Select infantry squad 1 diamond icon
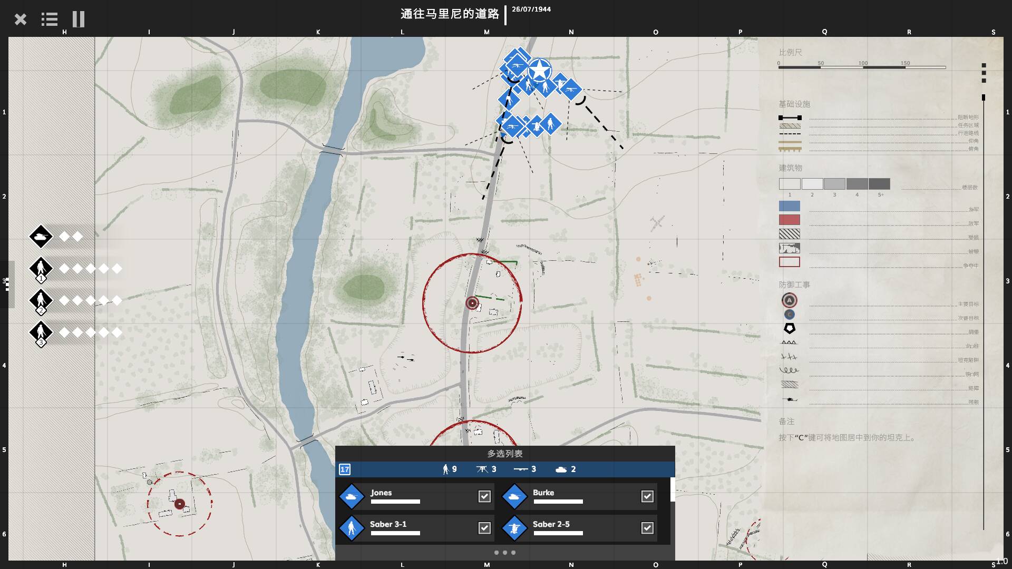This screenshot has height=569, width=1012. pyautogui.click(x=41, y=269)
